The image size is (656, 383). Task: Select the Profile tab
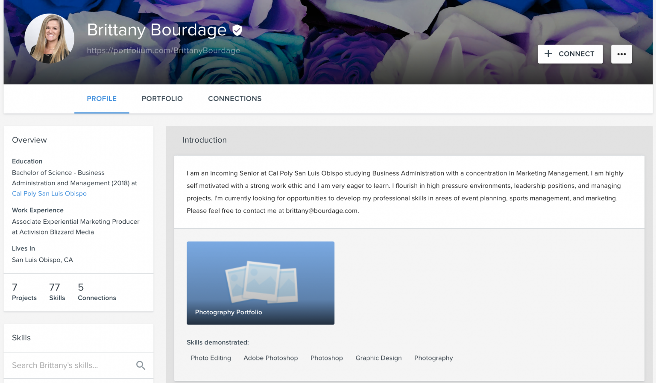102,99
